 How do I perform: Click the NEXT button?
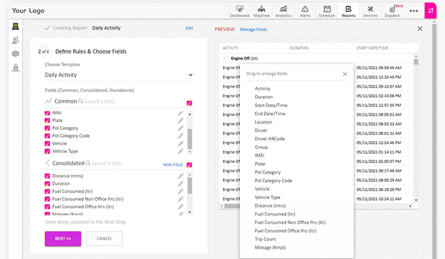(63, 239)
